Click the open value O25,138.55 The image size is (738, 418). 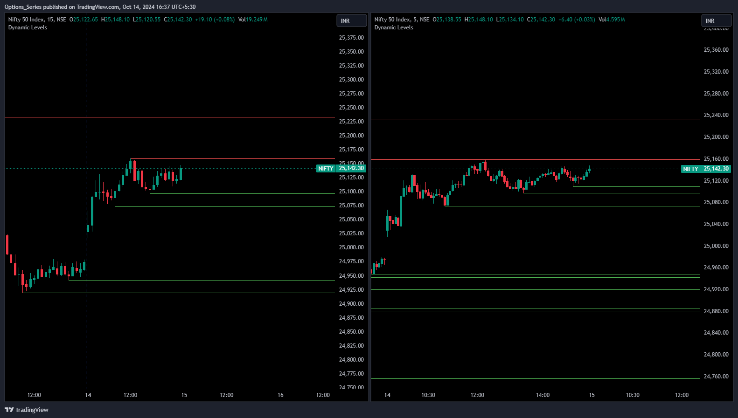point(447,20)
